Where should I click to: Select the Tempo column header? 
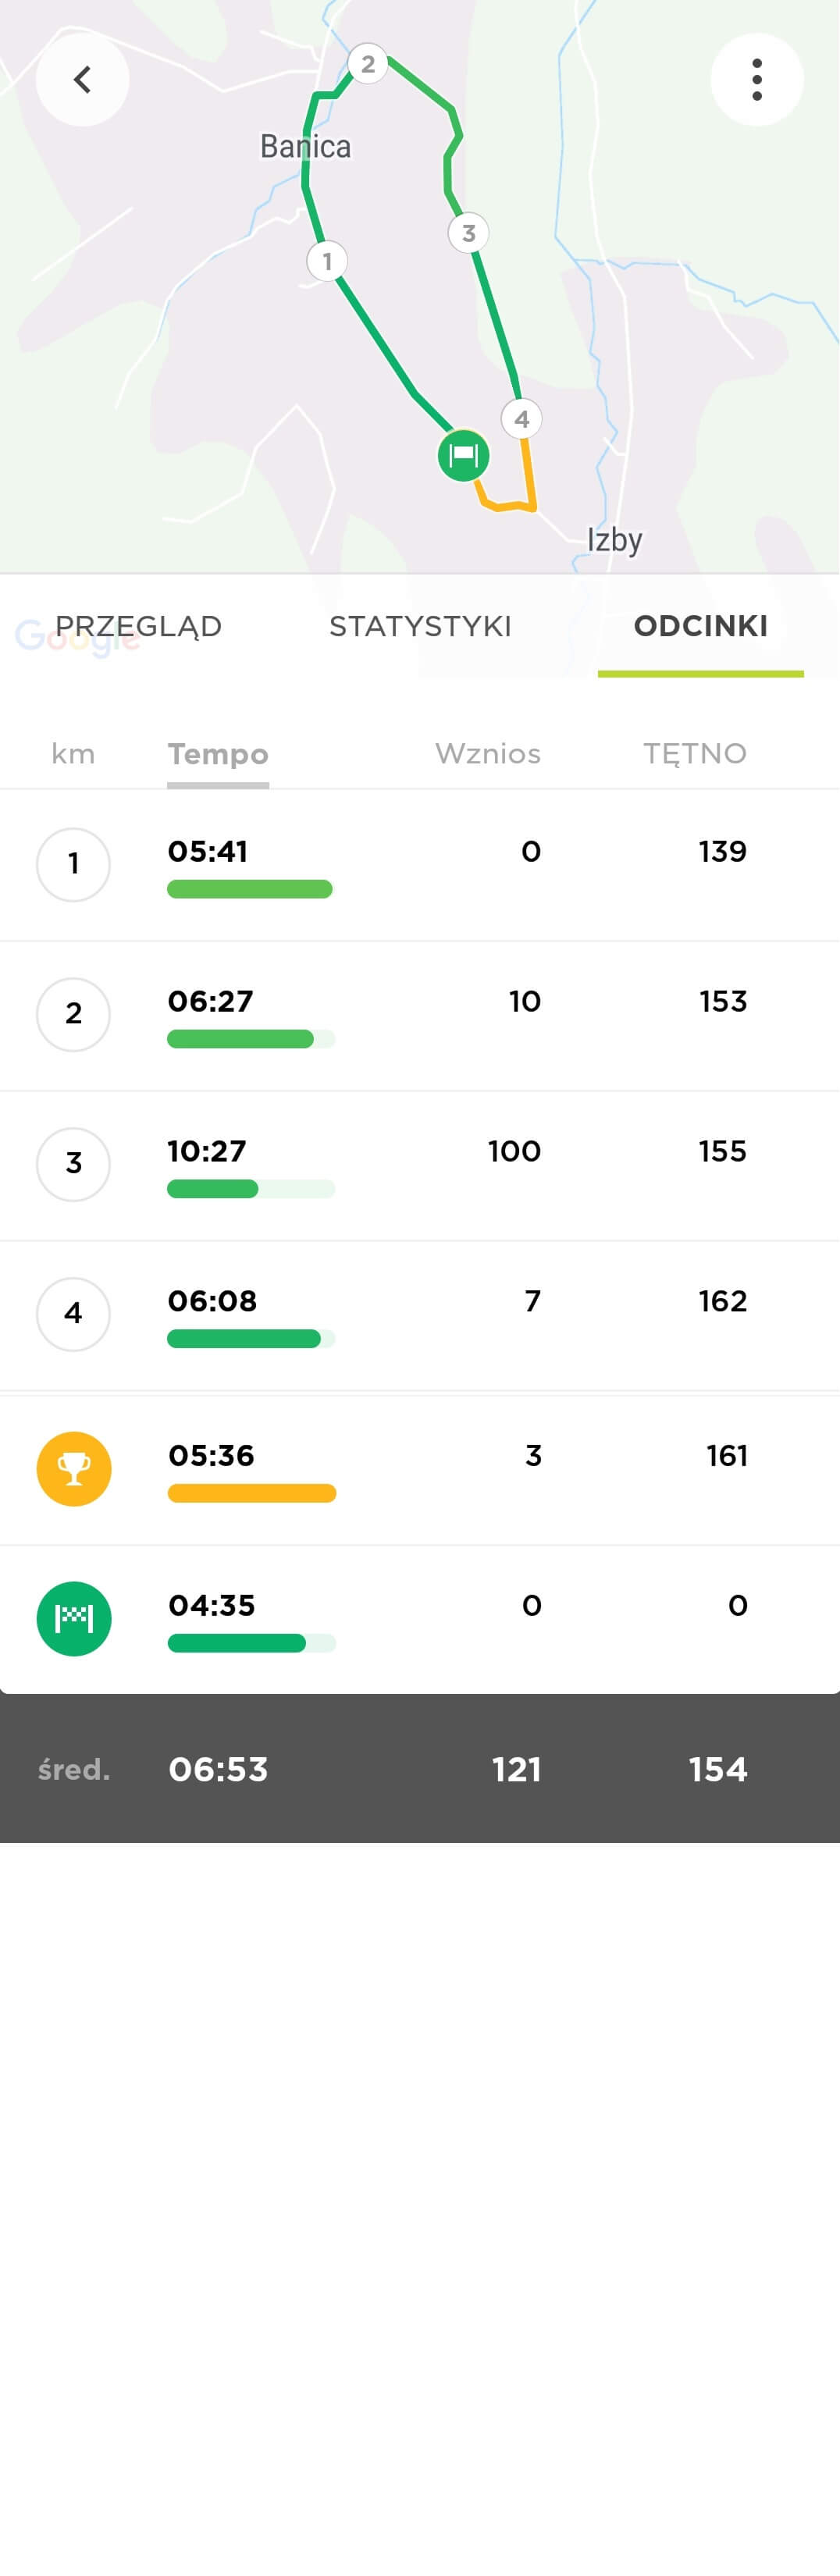[218, 754]
